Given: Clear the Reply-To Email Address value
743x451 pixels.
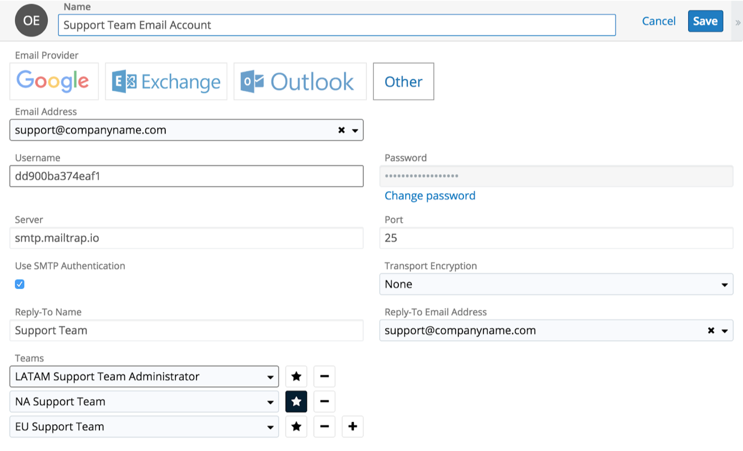Looking at the screenshot, I should (x=711, y=330).
